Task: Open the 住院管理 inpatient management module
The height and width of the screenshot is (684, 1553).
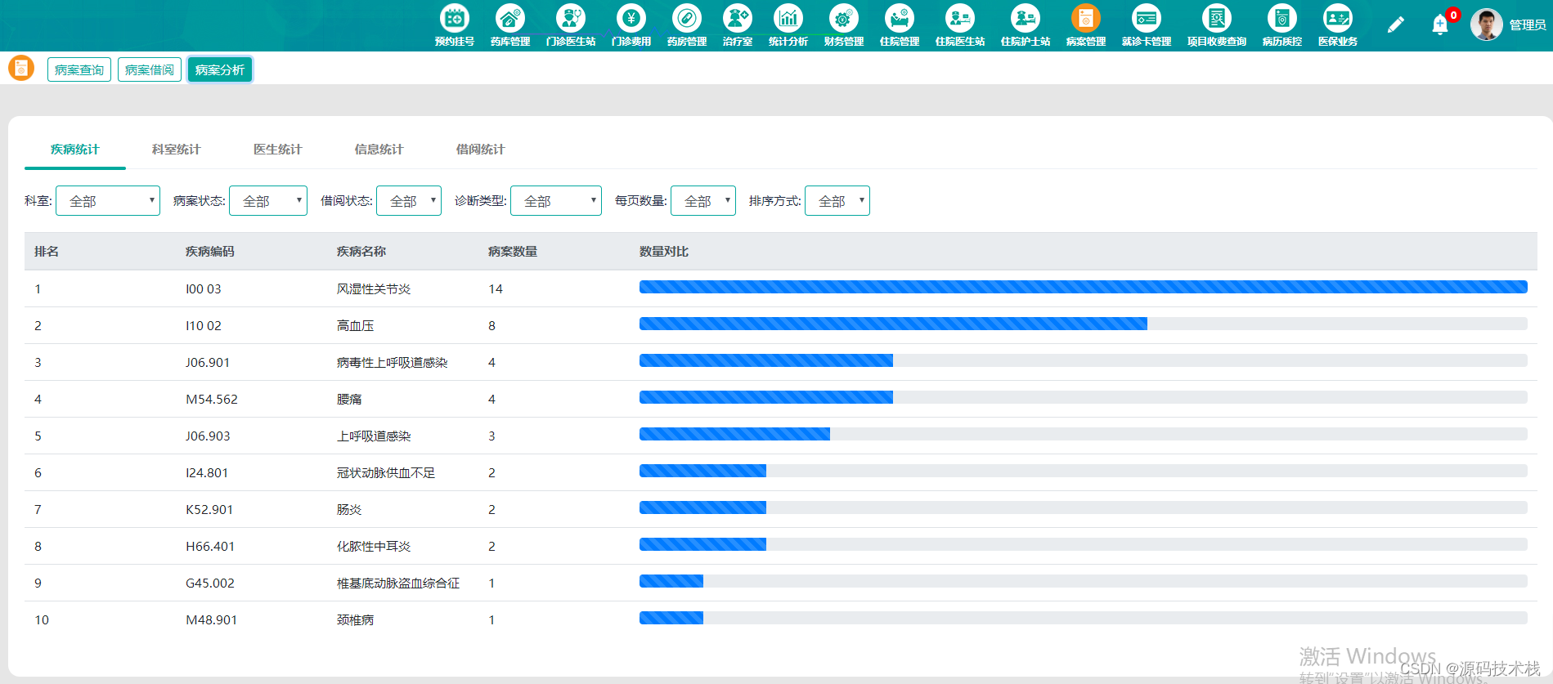Action: tap(900, 25)
